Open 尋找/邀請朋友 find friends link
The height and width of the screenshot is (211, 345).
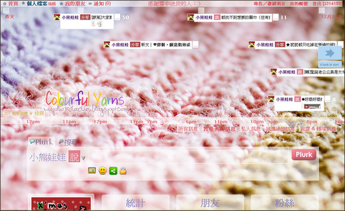click(x=270, y=4)
